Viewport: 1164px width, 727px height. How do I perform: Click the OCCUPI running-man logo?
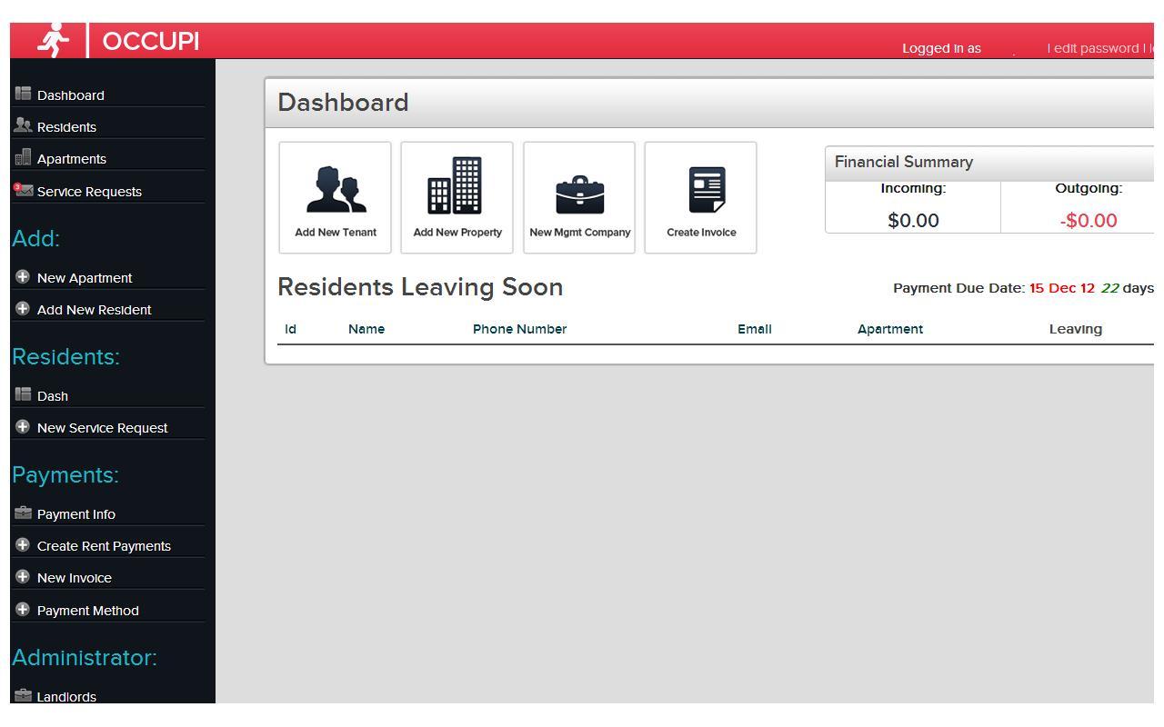pos(53,40)
